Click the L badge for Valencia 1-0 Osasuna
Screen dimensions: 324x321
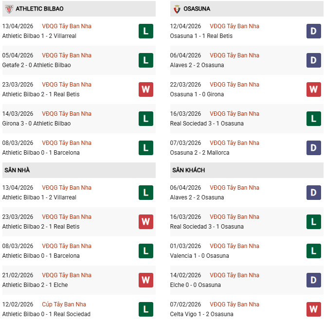[x=313, y=251]
